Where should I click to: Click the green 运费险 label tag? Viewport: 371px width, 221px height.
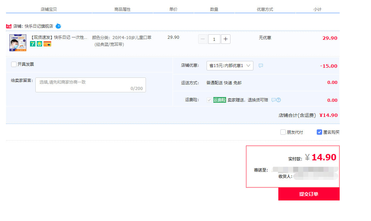click(219, 100)
